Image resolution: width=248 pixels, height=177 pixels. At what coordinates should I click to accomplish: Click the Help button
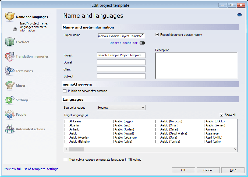(233, 170)
